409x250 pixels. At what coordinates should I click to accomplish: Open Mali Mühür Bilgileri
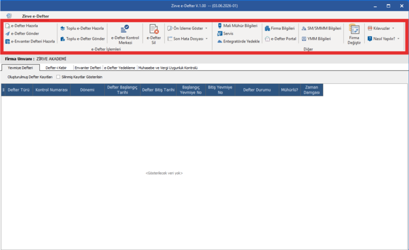237,26
